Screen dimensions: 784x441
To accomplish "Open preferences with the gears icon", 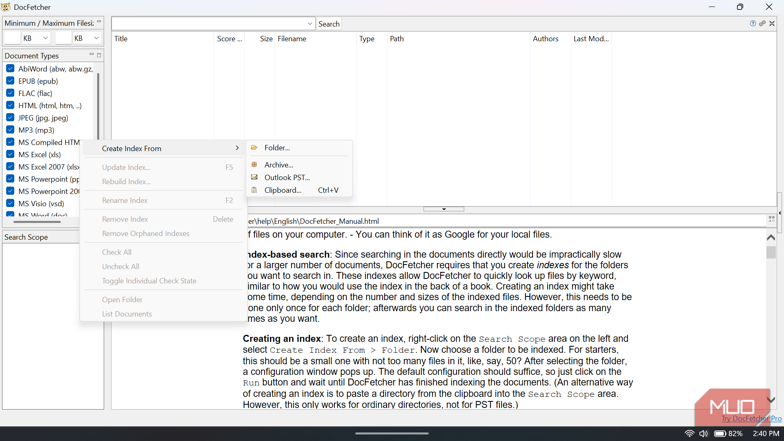I will [x=762, y=24].
